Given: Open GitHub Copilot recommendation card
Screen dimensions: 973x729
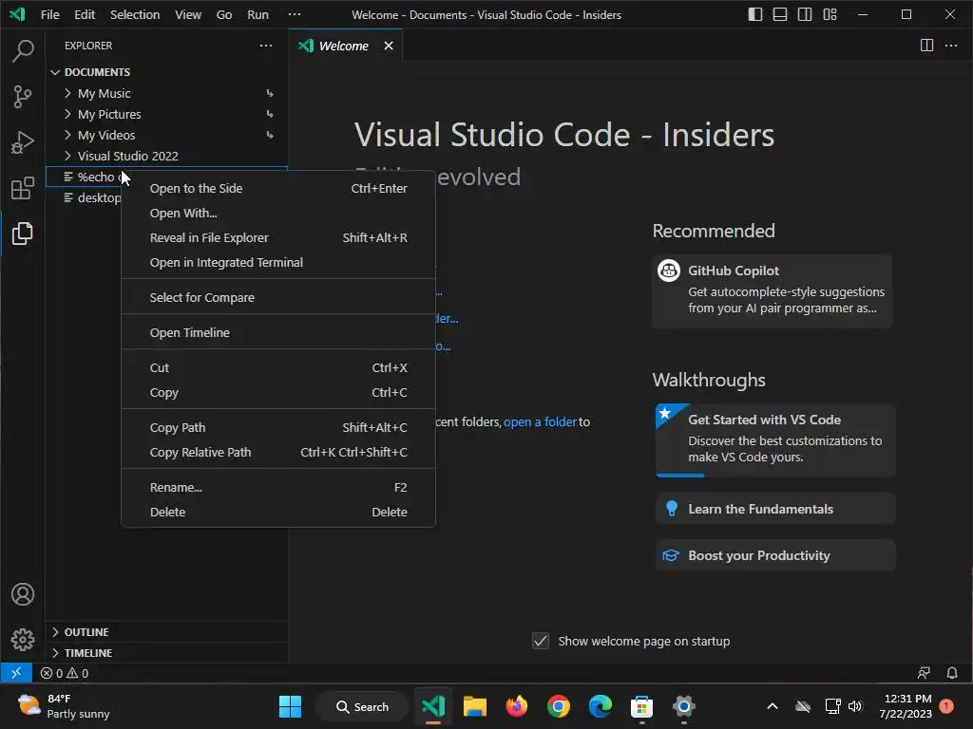Looking at the screenshot, I should 772,290.
